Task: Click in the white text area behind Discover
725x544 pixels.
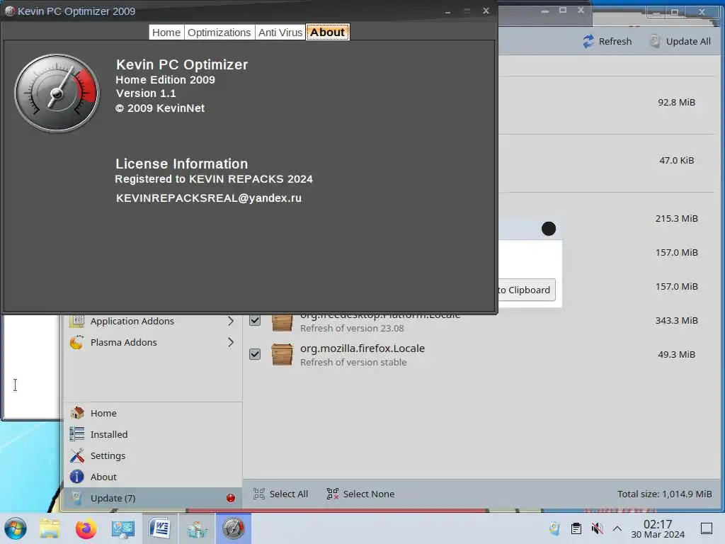Action: pos(31,366)
